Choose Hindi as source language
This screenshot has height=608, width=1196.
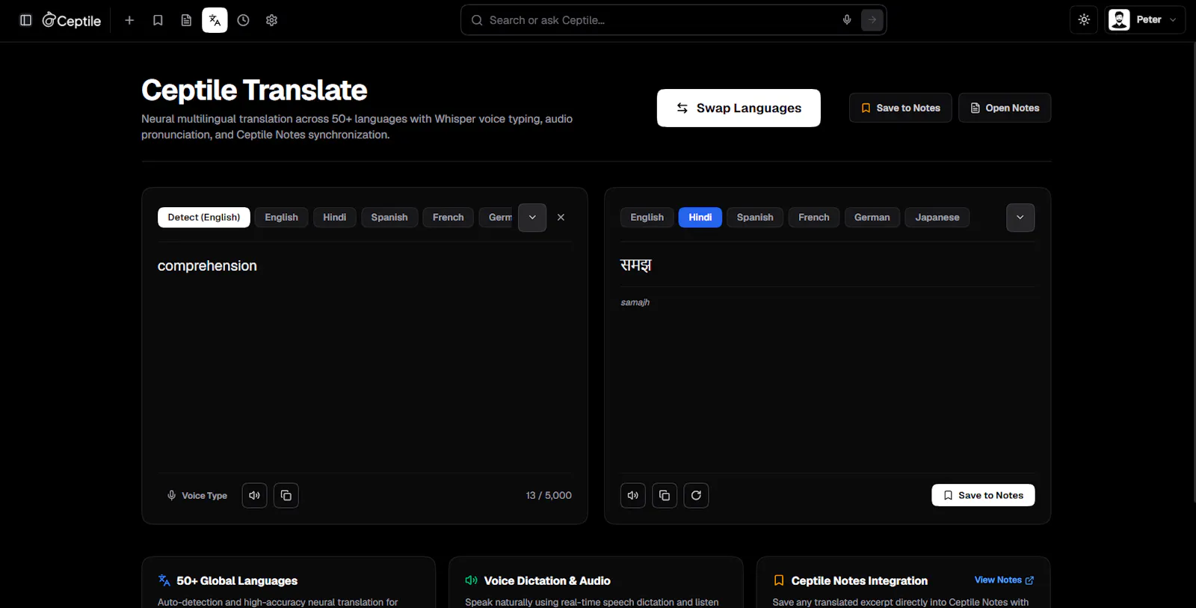click(x=334, y=217)
